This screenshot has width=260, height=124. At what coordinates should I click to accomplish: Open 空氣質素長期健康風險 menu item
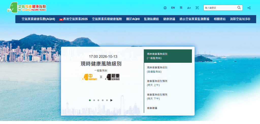107,19
